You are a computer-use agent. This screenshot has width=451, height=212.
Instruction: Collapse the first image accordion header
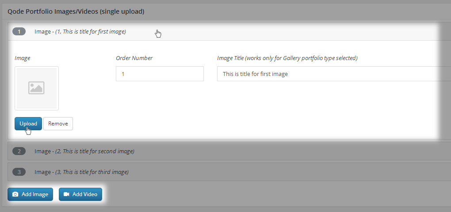tap(229, 32)
